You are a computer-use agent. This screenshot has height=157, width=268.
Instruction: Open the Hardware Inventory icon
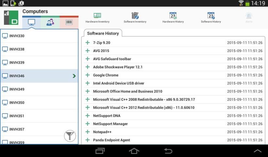(x=97, y=16)
